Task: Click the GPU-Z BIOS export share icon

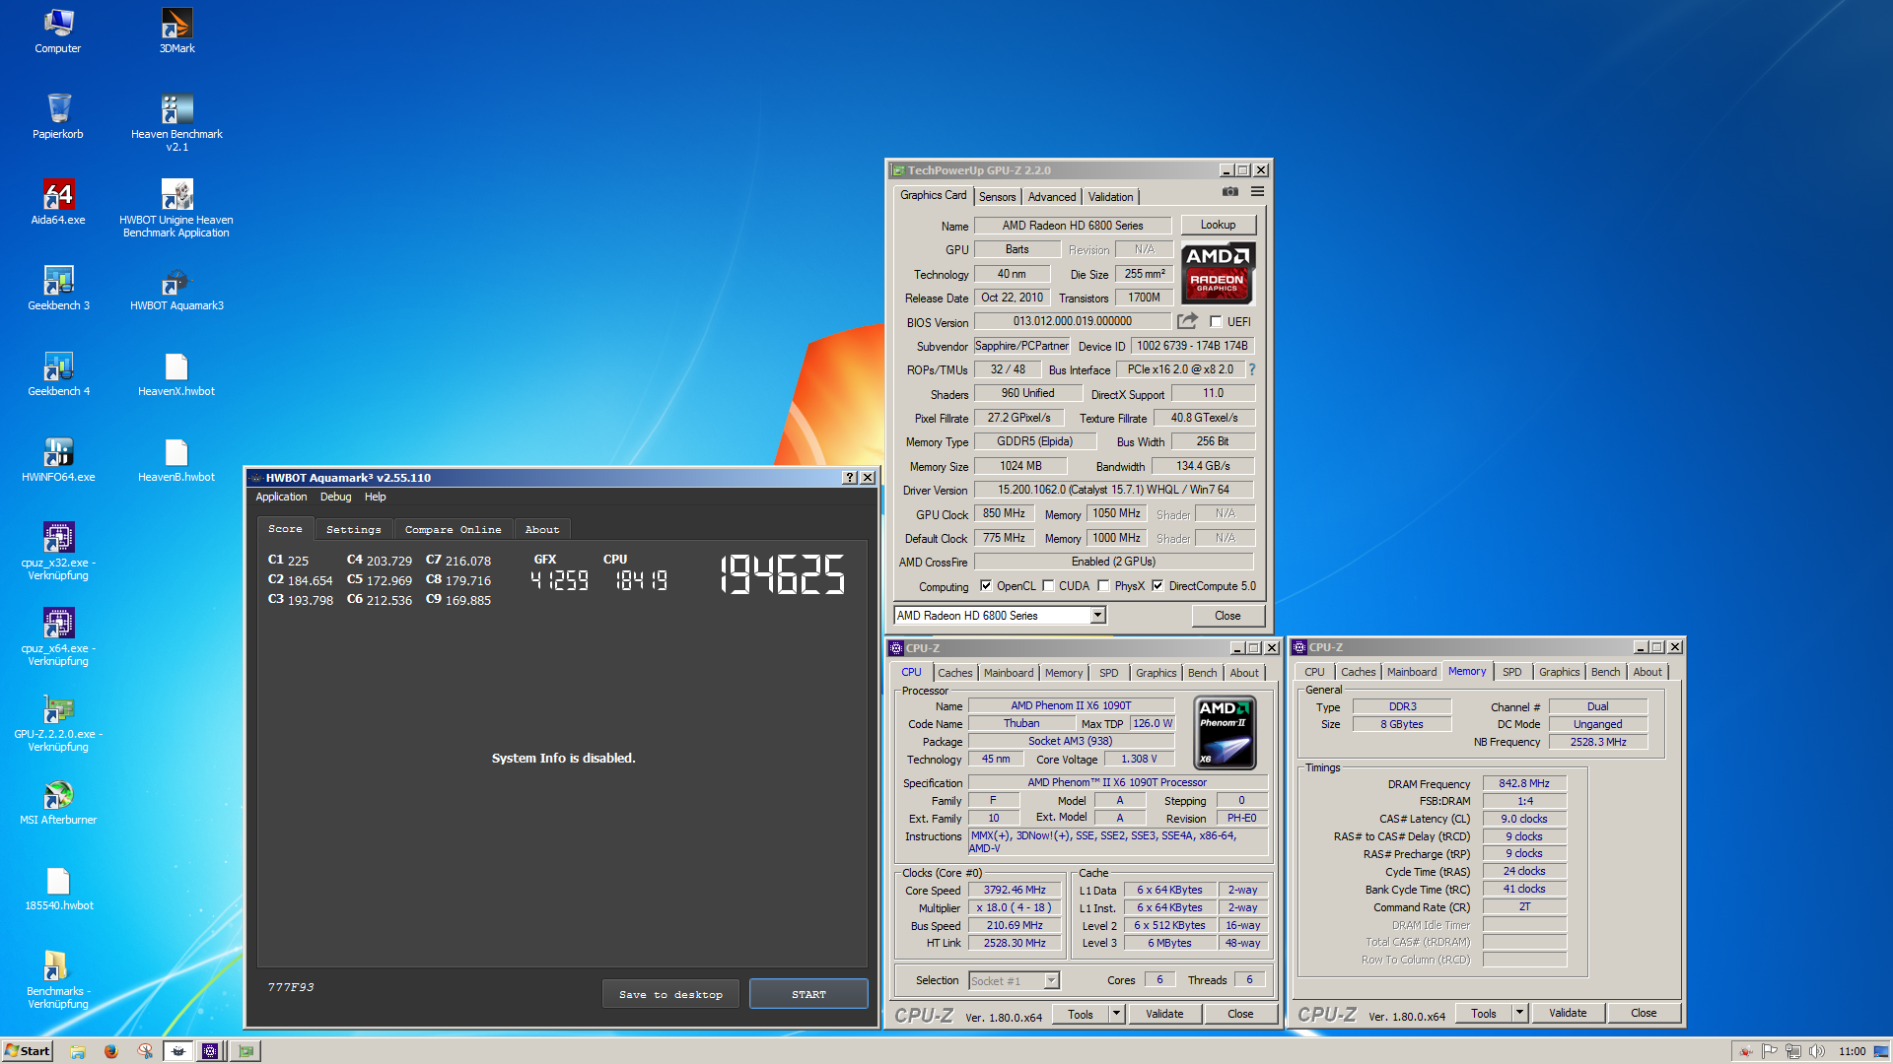Action: [x=1187, y=321]
